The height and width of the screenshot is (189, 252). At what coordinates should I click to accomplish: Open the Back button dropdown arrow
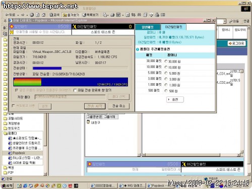coord(18,15)
